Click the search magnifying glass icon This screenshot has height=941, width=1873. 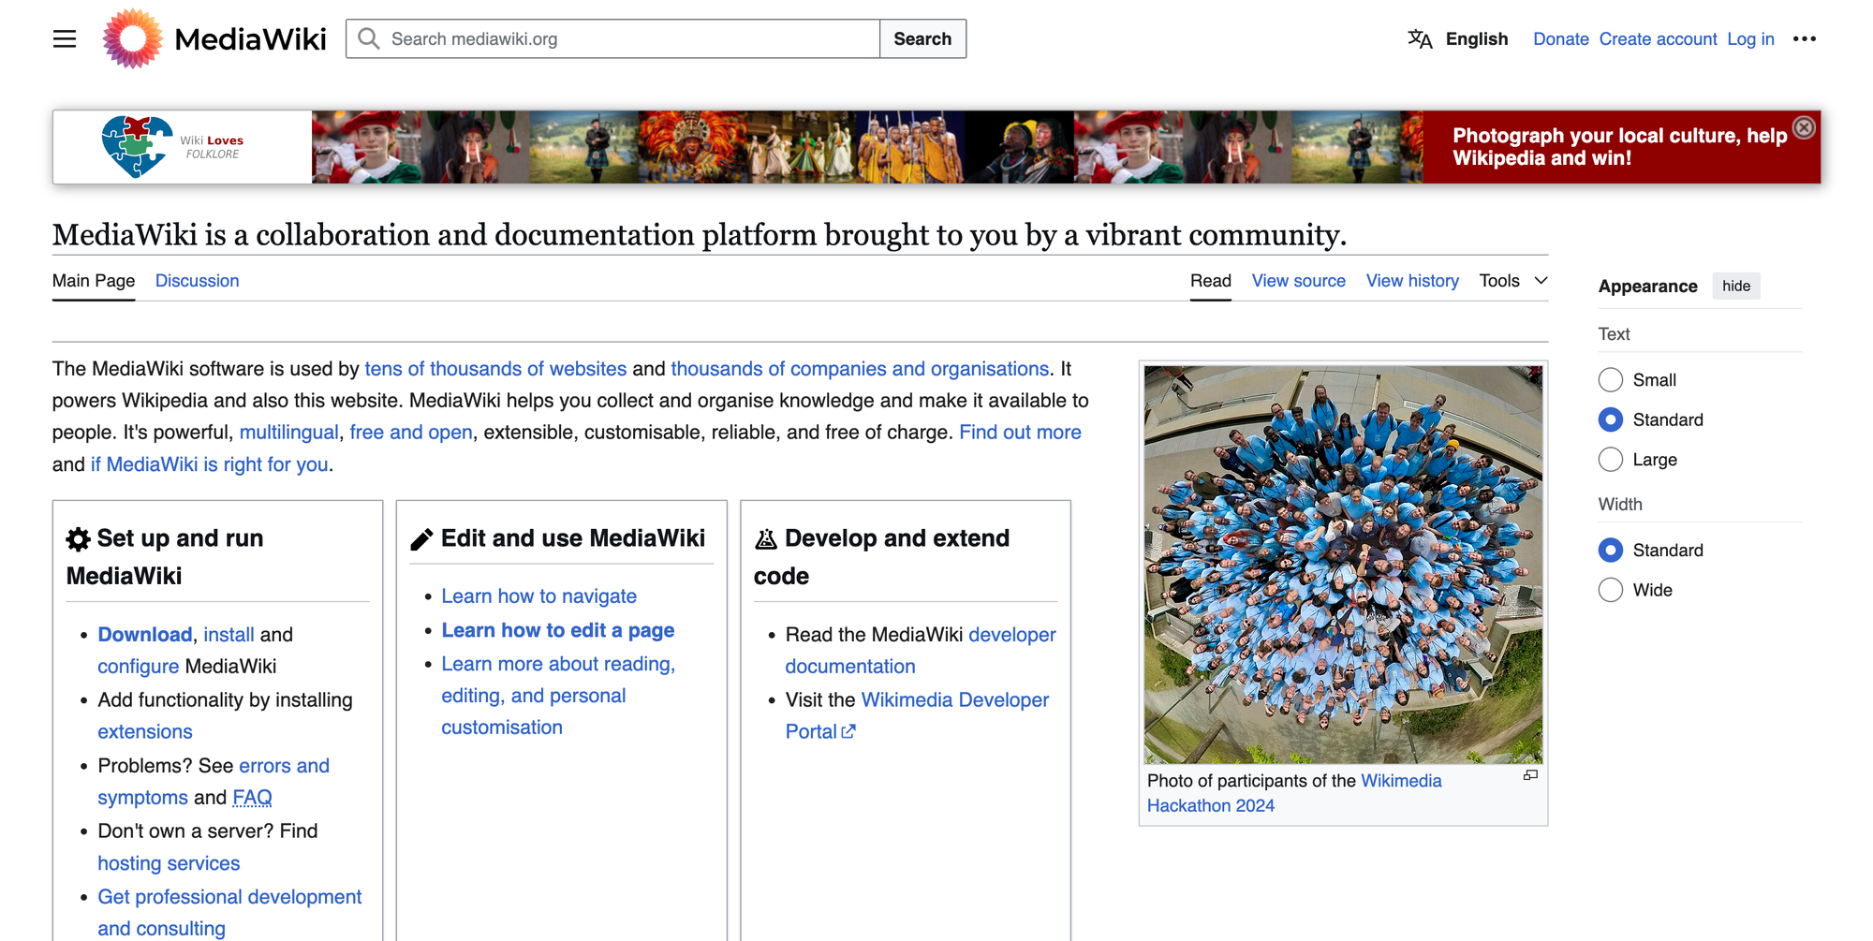point(369,38)
